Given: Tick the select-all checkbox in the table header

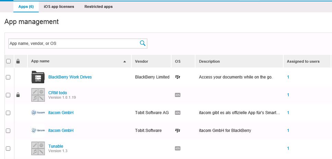Looking at the screenshot, I should click(x=8, y=61).
